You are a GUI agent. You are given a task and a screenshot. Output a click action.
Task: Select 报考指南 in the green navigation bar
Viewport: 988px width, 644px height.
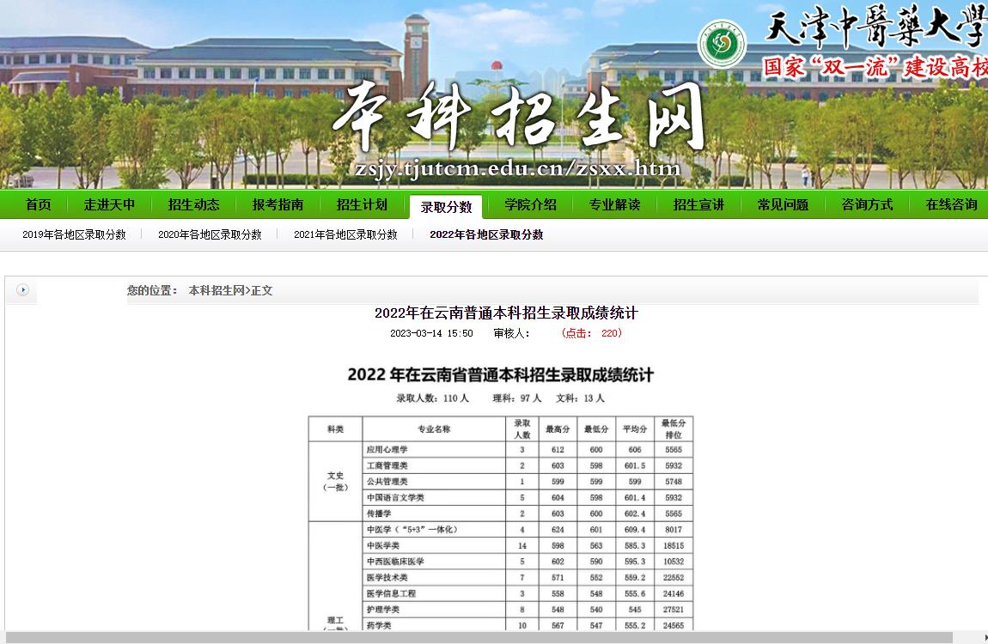click(277, 204)
